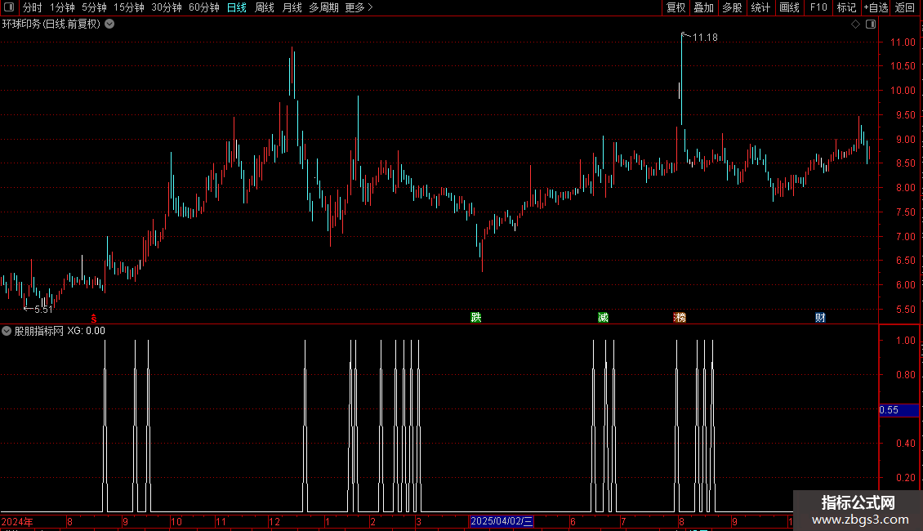The image size is (923, 531).
Task: Switch to 周线 weekly chart
Action: point(265,7)
